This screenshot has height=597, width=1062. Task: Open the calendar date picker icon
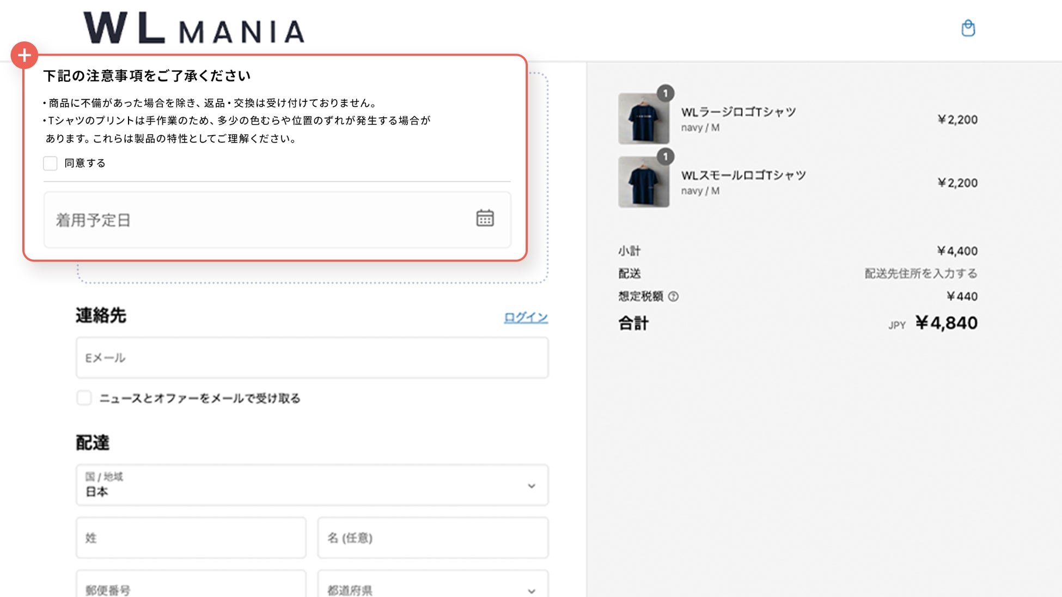point(485,218)
